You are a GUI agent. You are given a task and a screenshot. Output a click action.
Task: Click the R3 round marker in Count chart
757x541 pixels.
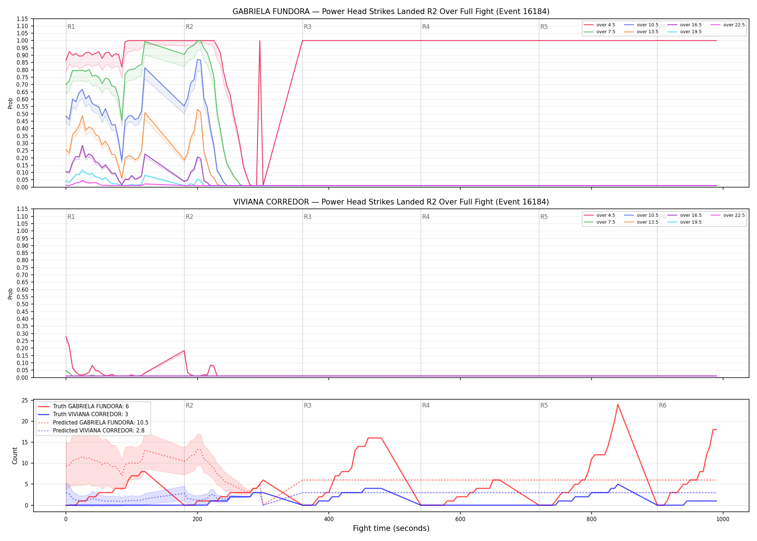point(307,405)
